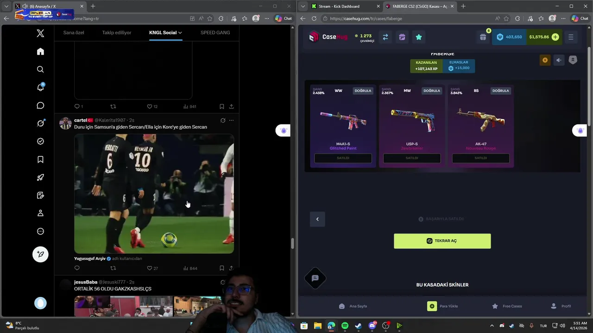
Task: Open Discord from taskbar
Action: coord(372,326)
